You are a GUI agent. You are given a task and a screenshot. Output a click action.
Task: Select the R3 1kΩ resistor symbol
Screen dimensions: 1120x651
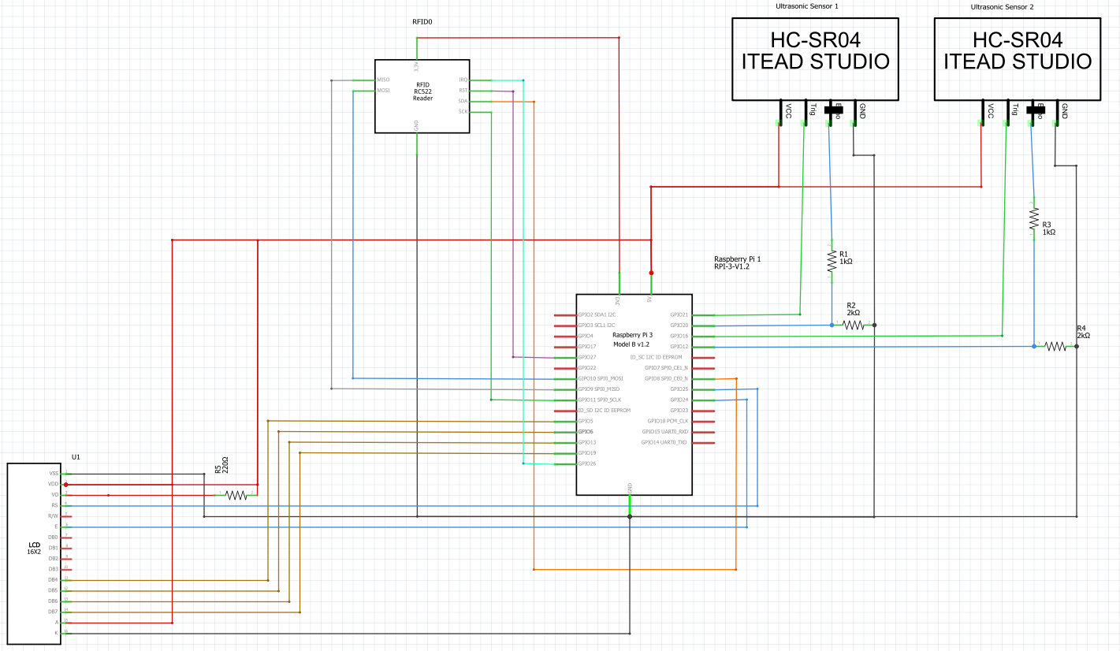point(1033,218)
